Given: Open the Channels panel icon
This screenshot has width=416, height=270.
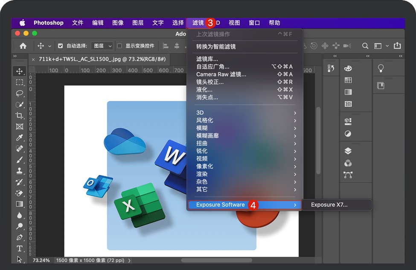Looking at the screenshot, I should [x=348, y=163].
